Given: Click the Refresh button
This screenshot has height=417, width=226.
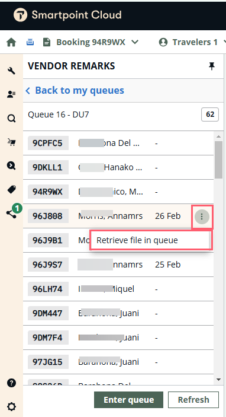Looking at the screenshot, I should point(193,400).
